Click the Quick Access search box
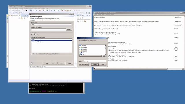 (x=80, y=13)
